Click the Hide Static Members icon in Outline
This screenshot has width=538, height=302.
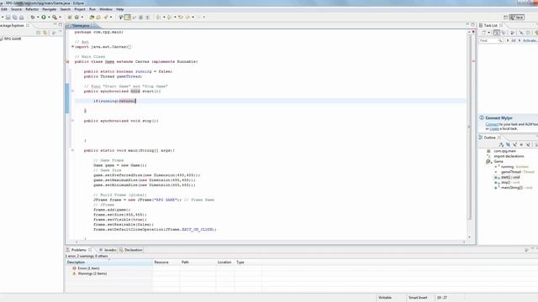(x=514, y=145)
